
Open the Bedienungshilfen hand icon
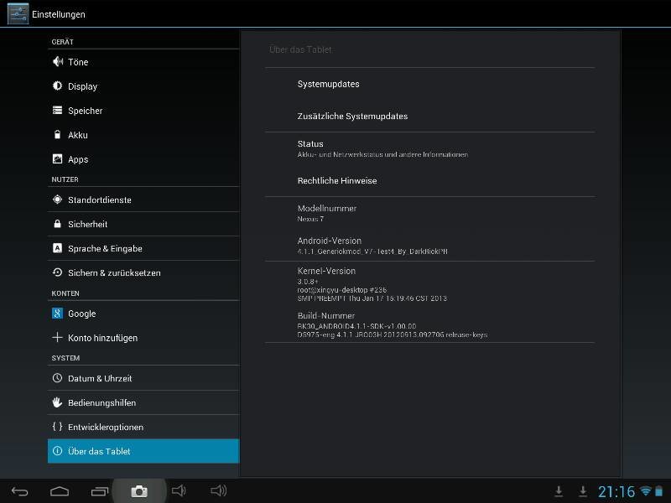[57, 402]
